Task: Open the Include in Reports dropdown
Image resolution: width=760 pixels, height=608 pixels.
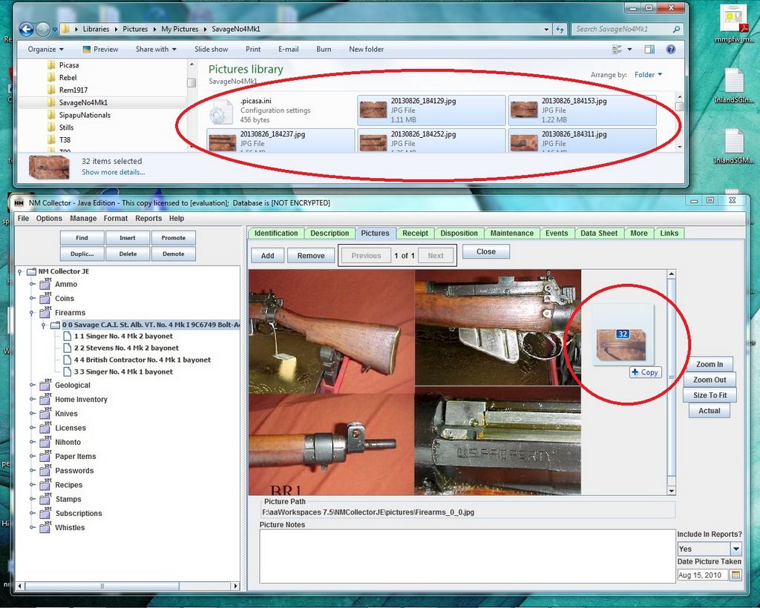Action: click(x=736, y=549)
